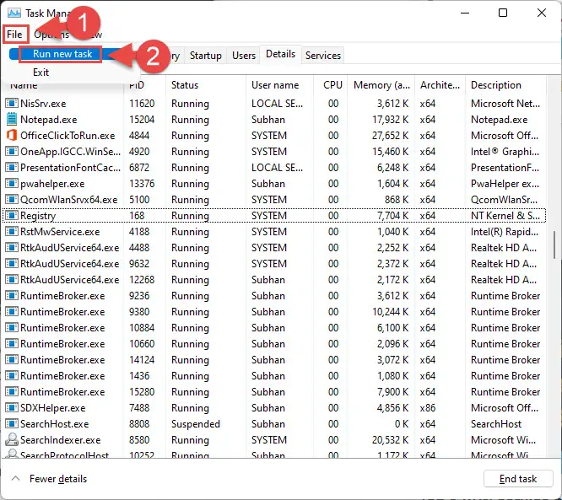Viewport: 562px width, 500px height.
Task: Collapse view with Fewer details chevron
Action: pos(16,479)
